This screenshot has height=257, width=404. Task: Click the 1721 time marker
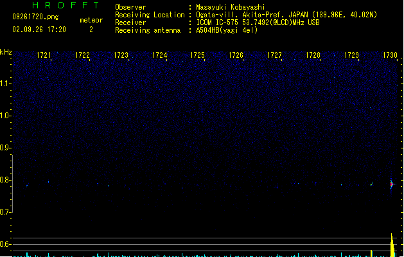click(x=44, y=55)
